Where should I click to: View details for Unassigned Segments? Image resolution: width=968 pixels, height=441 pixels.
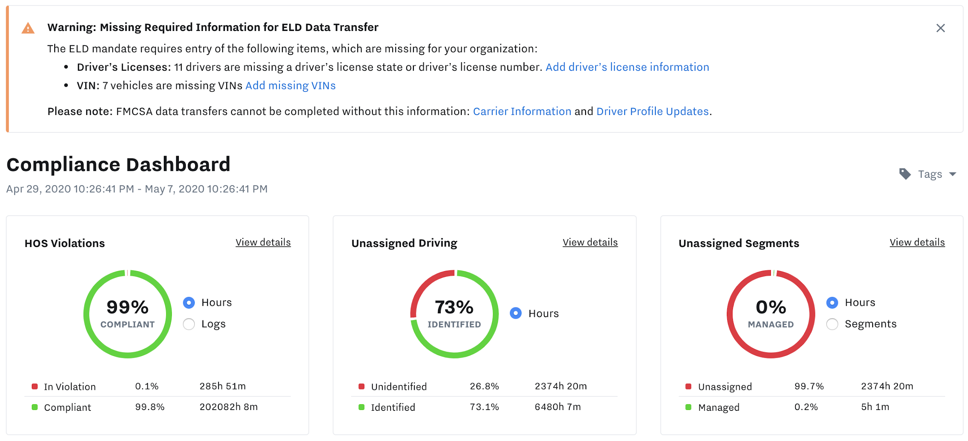[917, 242]
